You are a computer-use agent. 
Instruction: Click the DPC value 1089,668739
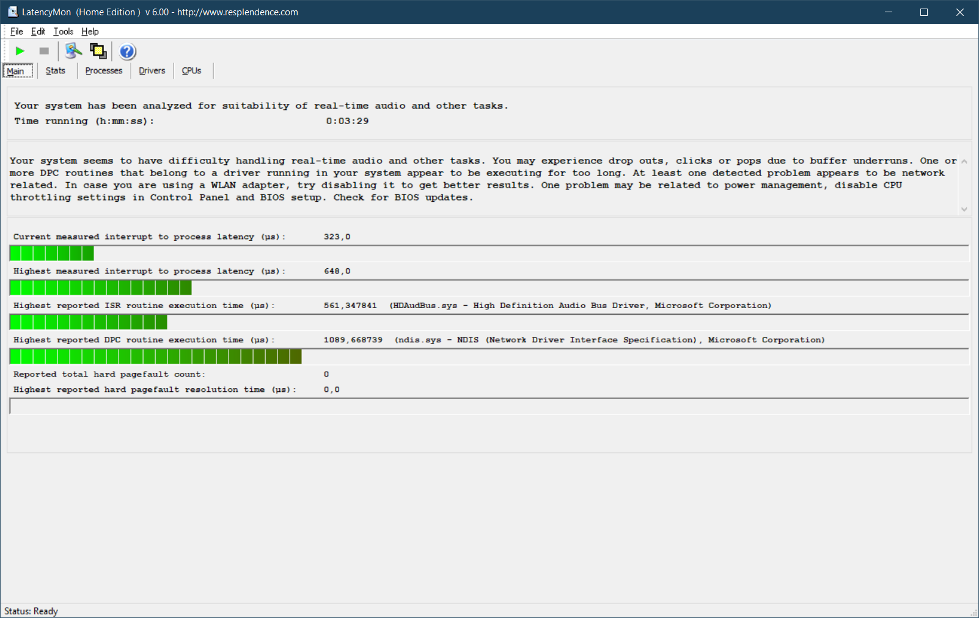(353, 339)
